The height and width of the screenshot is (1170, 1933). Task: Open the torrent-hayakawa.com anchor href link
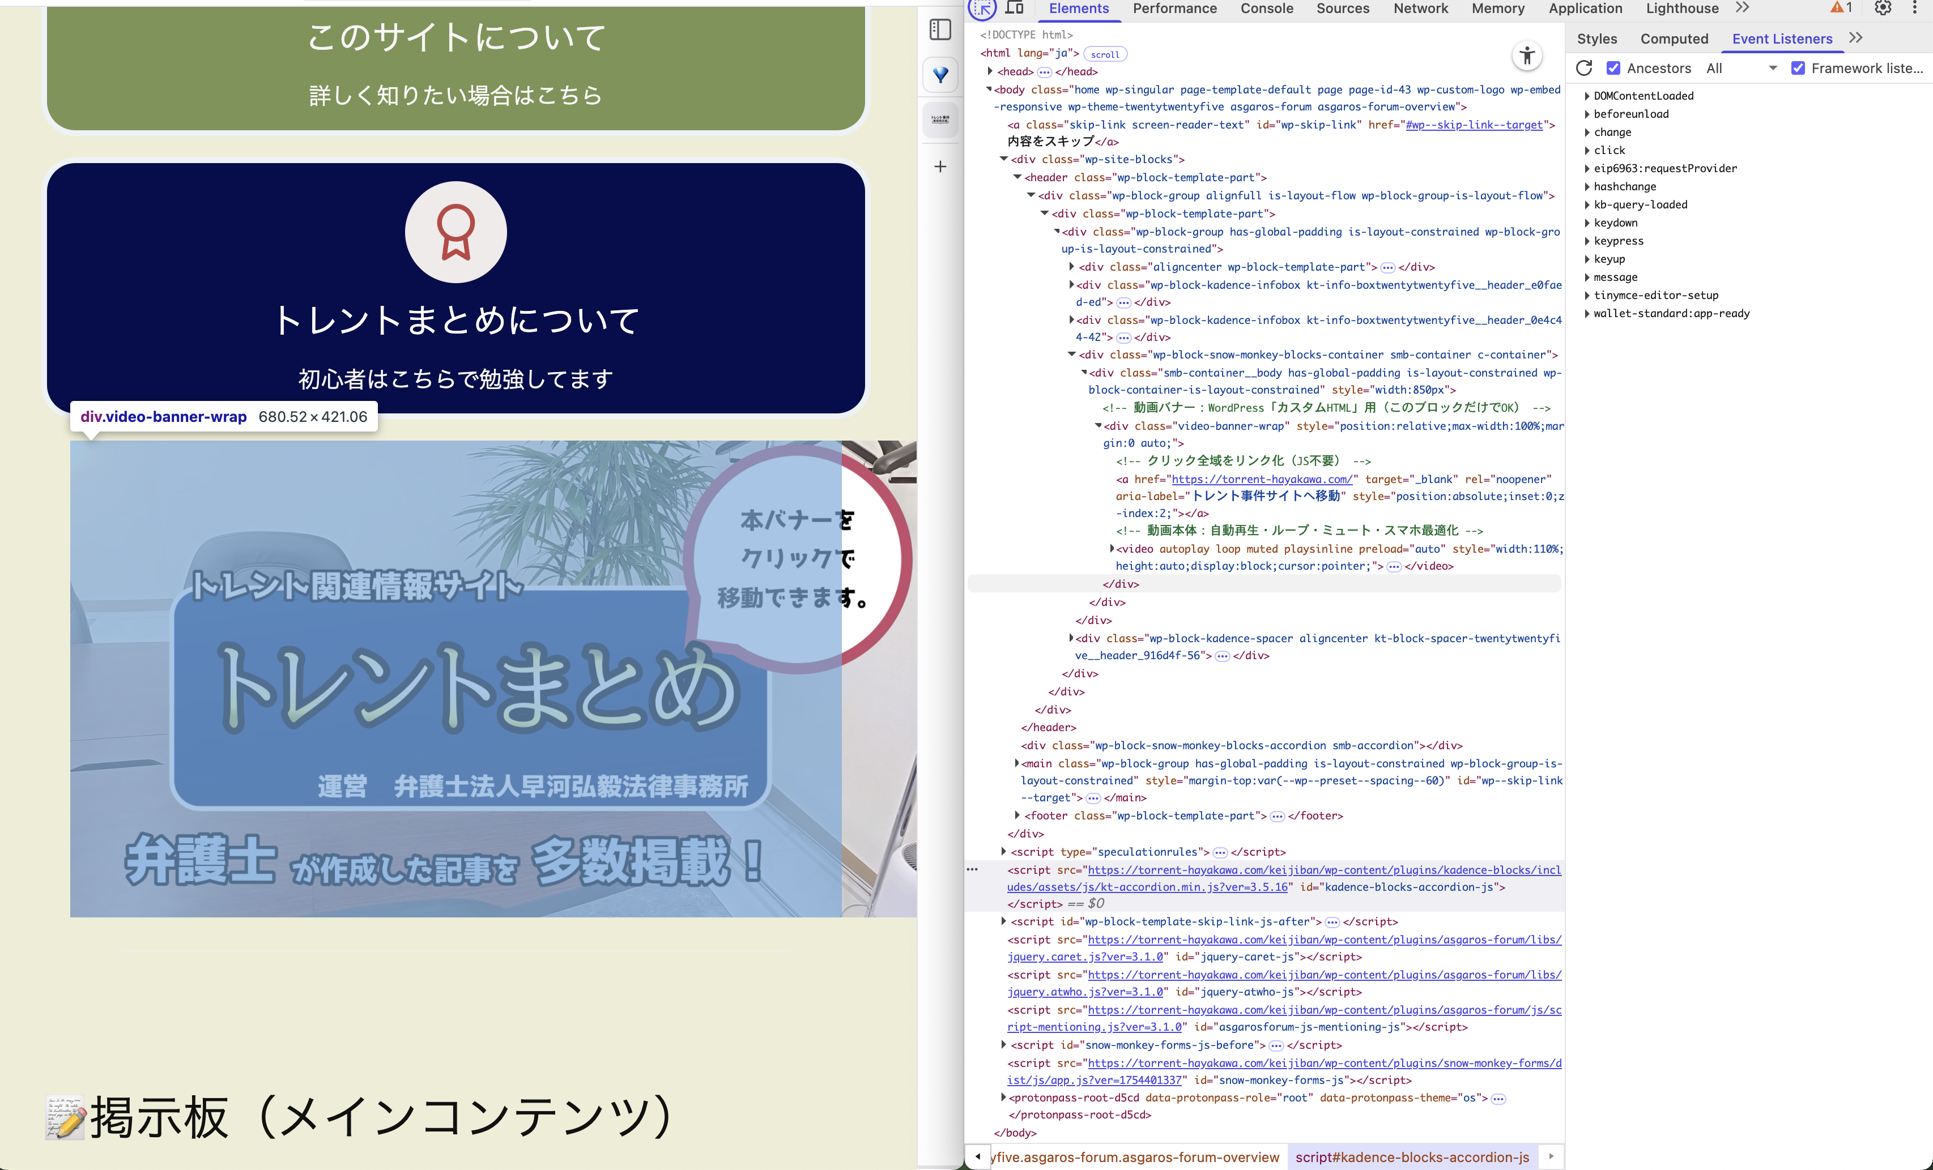1262,479
